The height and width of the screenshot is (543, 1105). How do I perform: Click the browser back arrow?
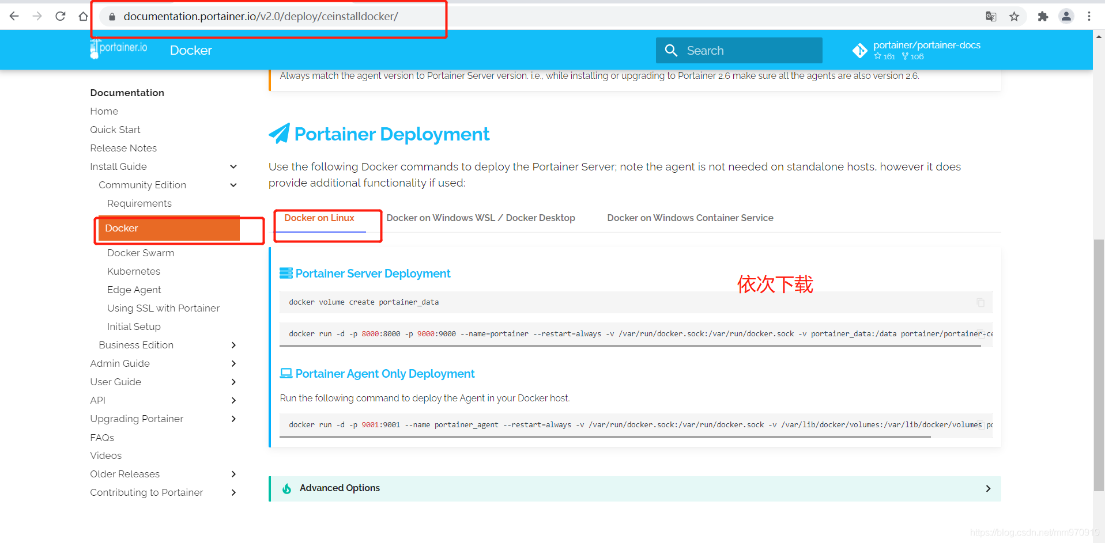[14, 16]
